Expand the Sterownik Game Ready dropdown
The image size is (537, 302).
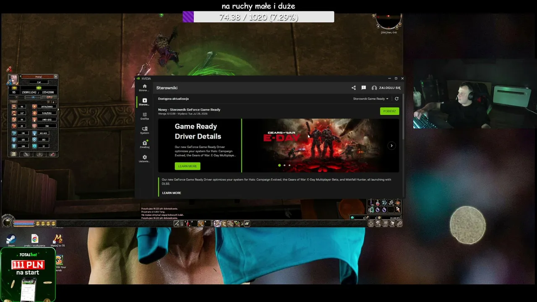click(x=370, y=99)
